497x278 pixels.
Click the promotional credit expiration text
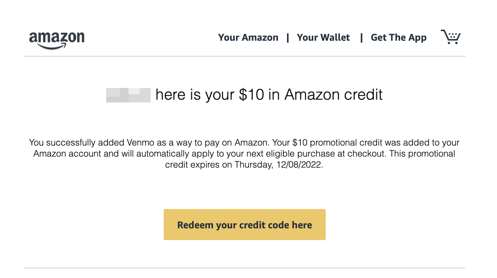click(245, 165)
